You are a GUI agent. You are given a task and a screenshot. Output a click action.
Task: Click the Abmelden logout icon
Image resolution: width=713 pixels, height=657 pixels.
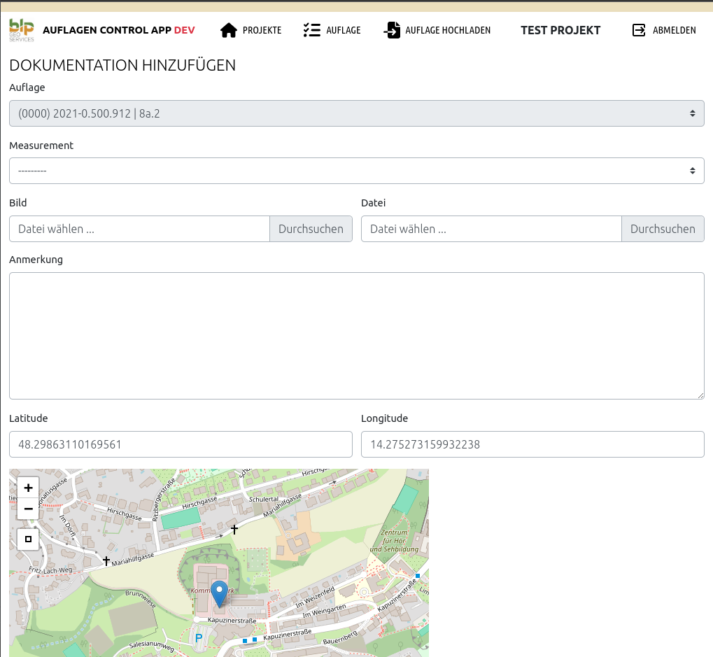[639, 30]
